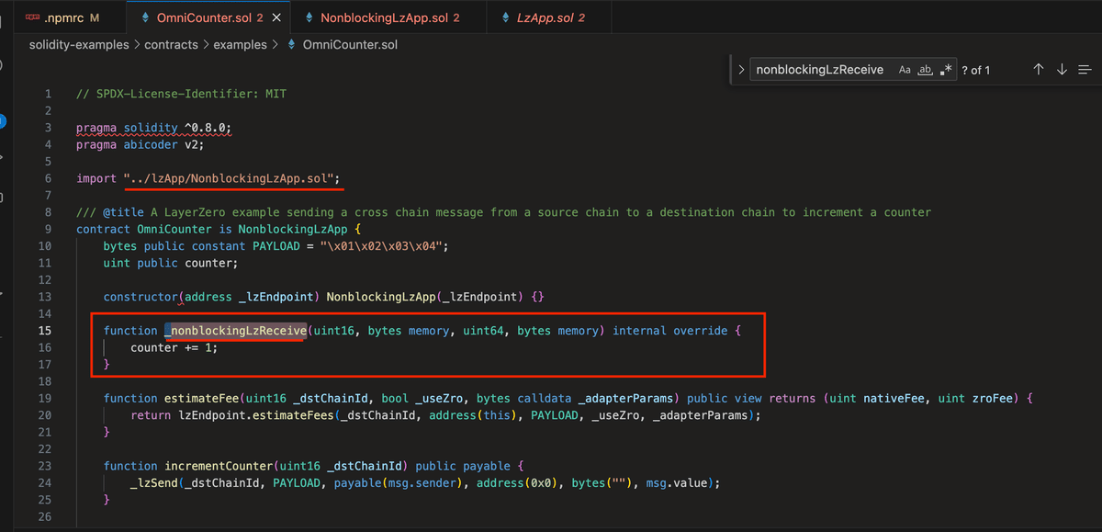Click the PAYLOAD constant declaration on line 10
The height and width of the screenshot is (532, 1102).
(x=276, y=246)
